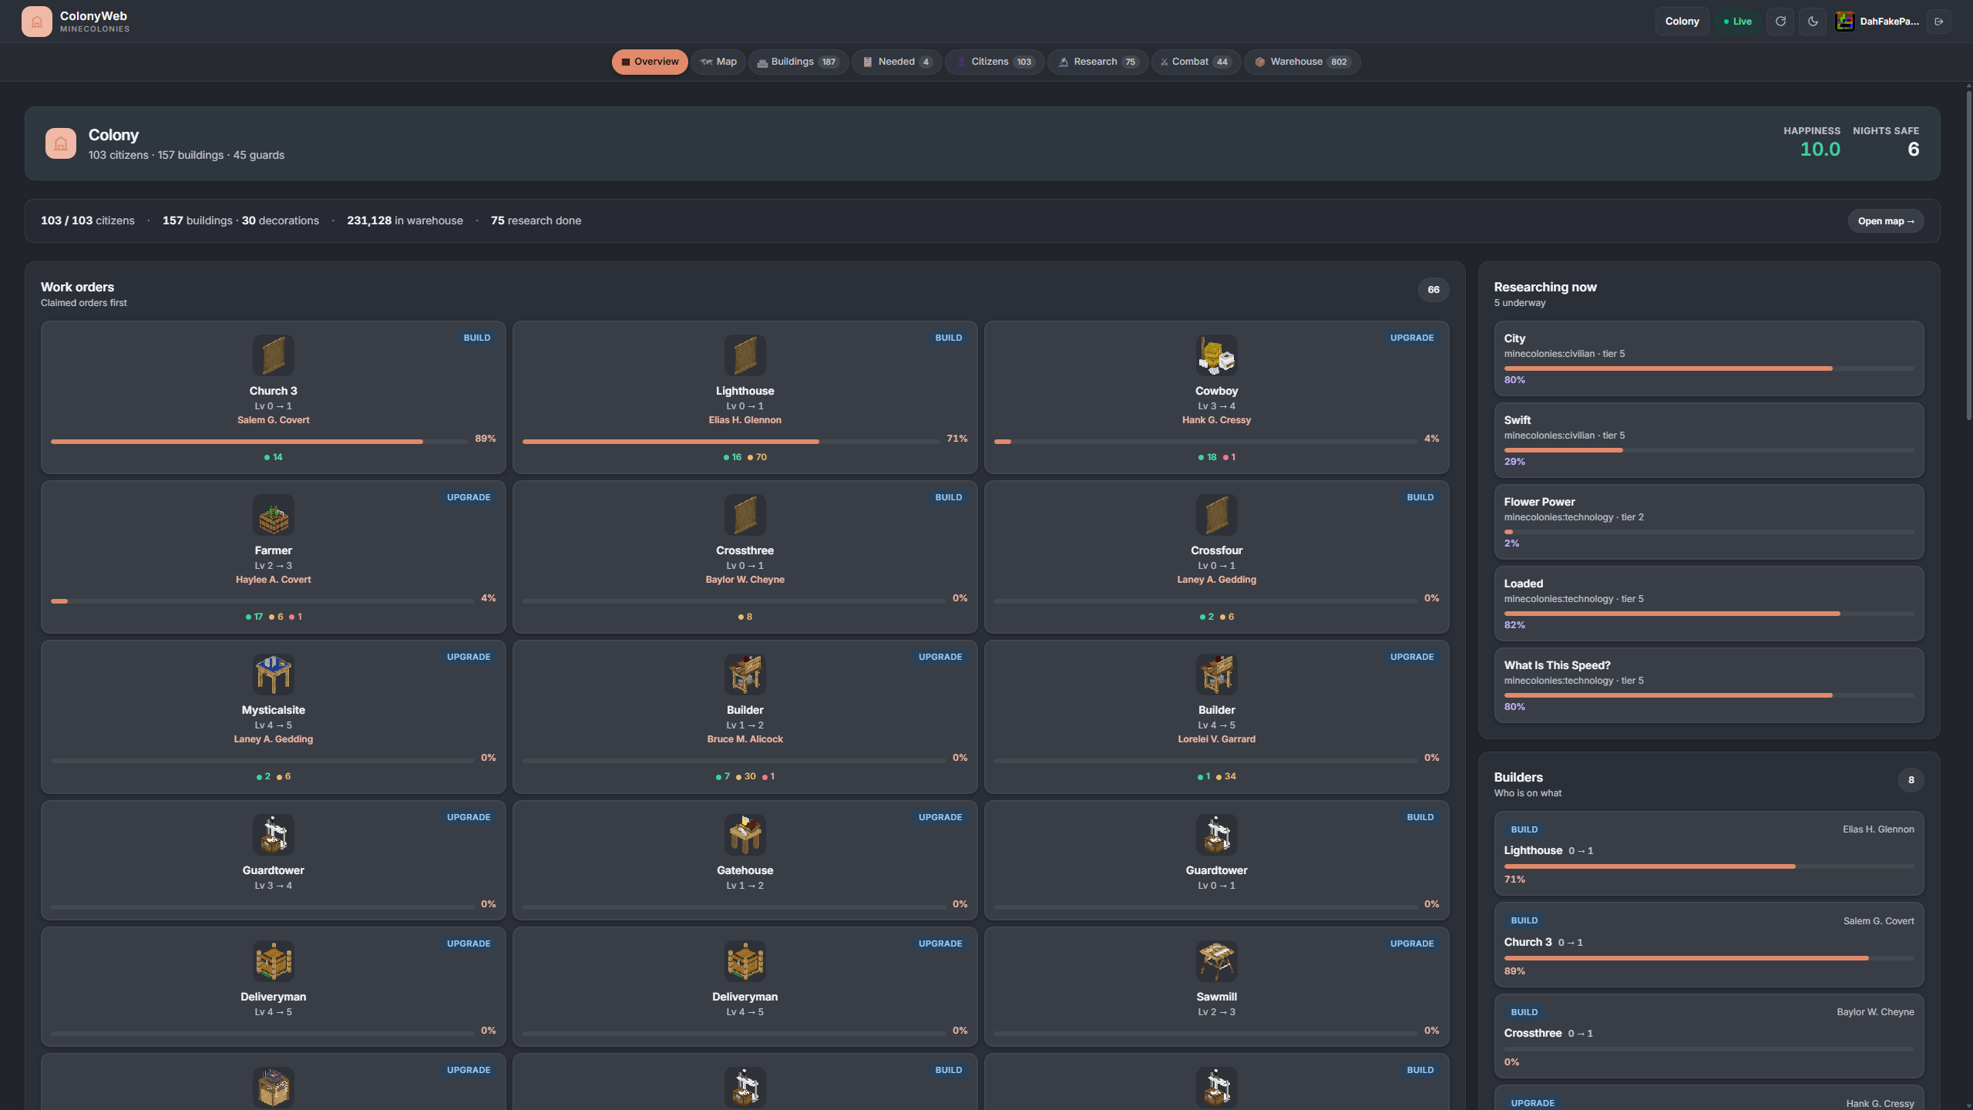Click the 'Researching now' heading
1973x1110 pixels.
click(x=1545, y=287)
